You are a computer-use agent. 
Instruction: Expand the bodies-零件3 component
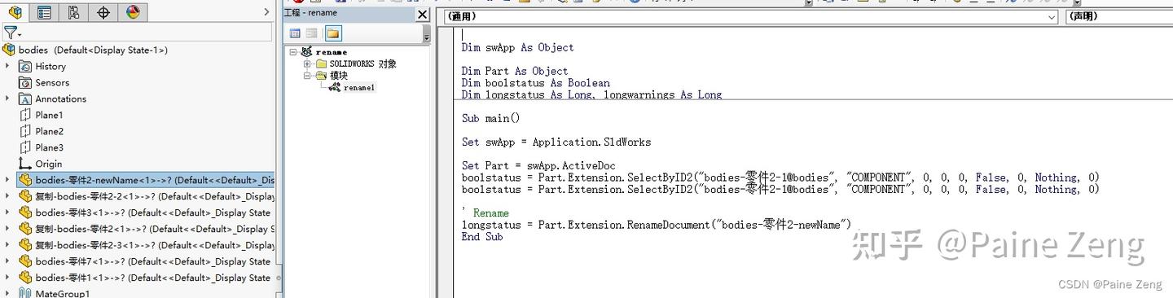pos(7,213)
